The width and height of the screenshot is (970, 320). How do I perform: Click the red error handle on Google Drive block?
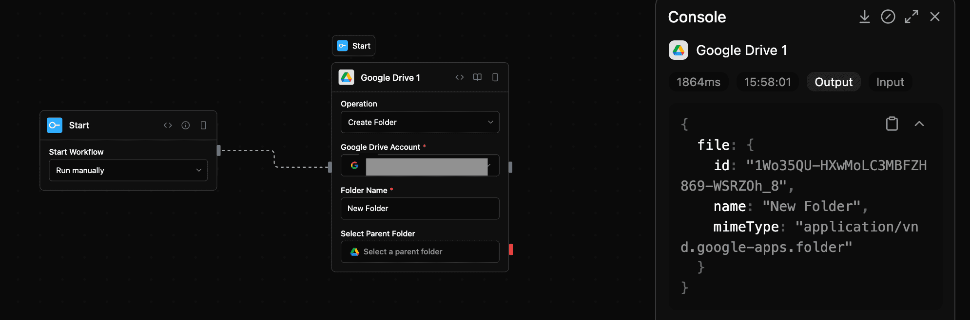point(511,249)
